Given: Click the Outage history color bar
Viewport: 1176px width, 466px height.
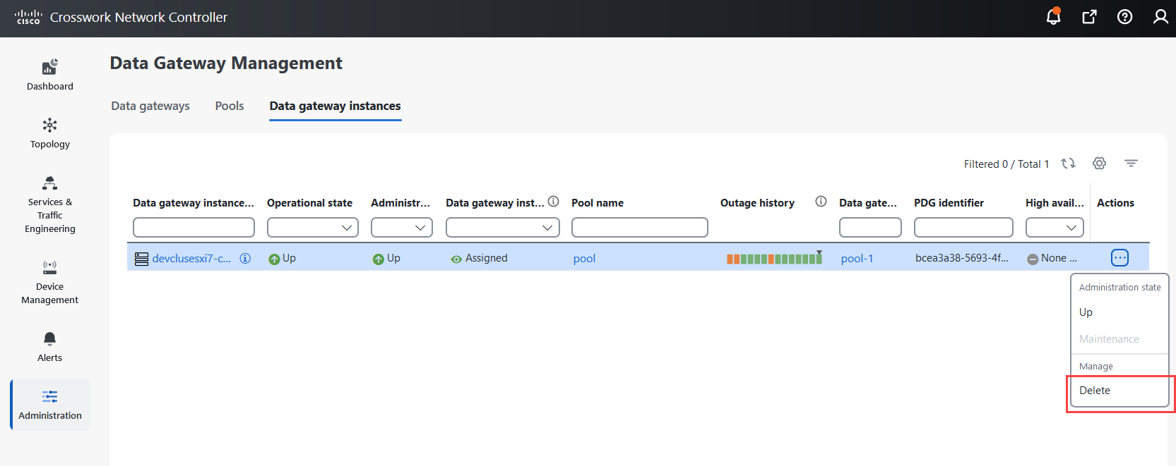Looking at the screenshot, I should pos(774,259).
